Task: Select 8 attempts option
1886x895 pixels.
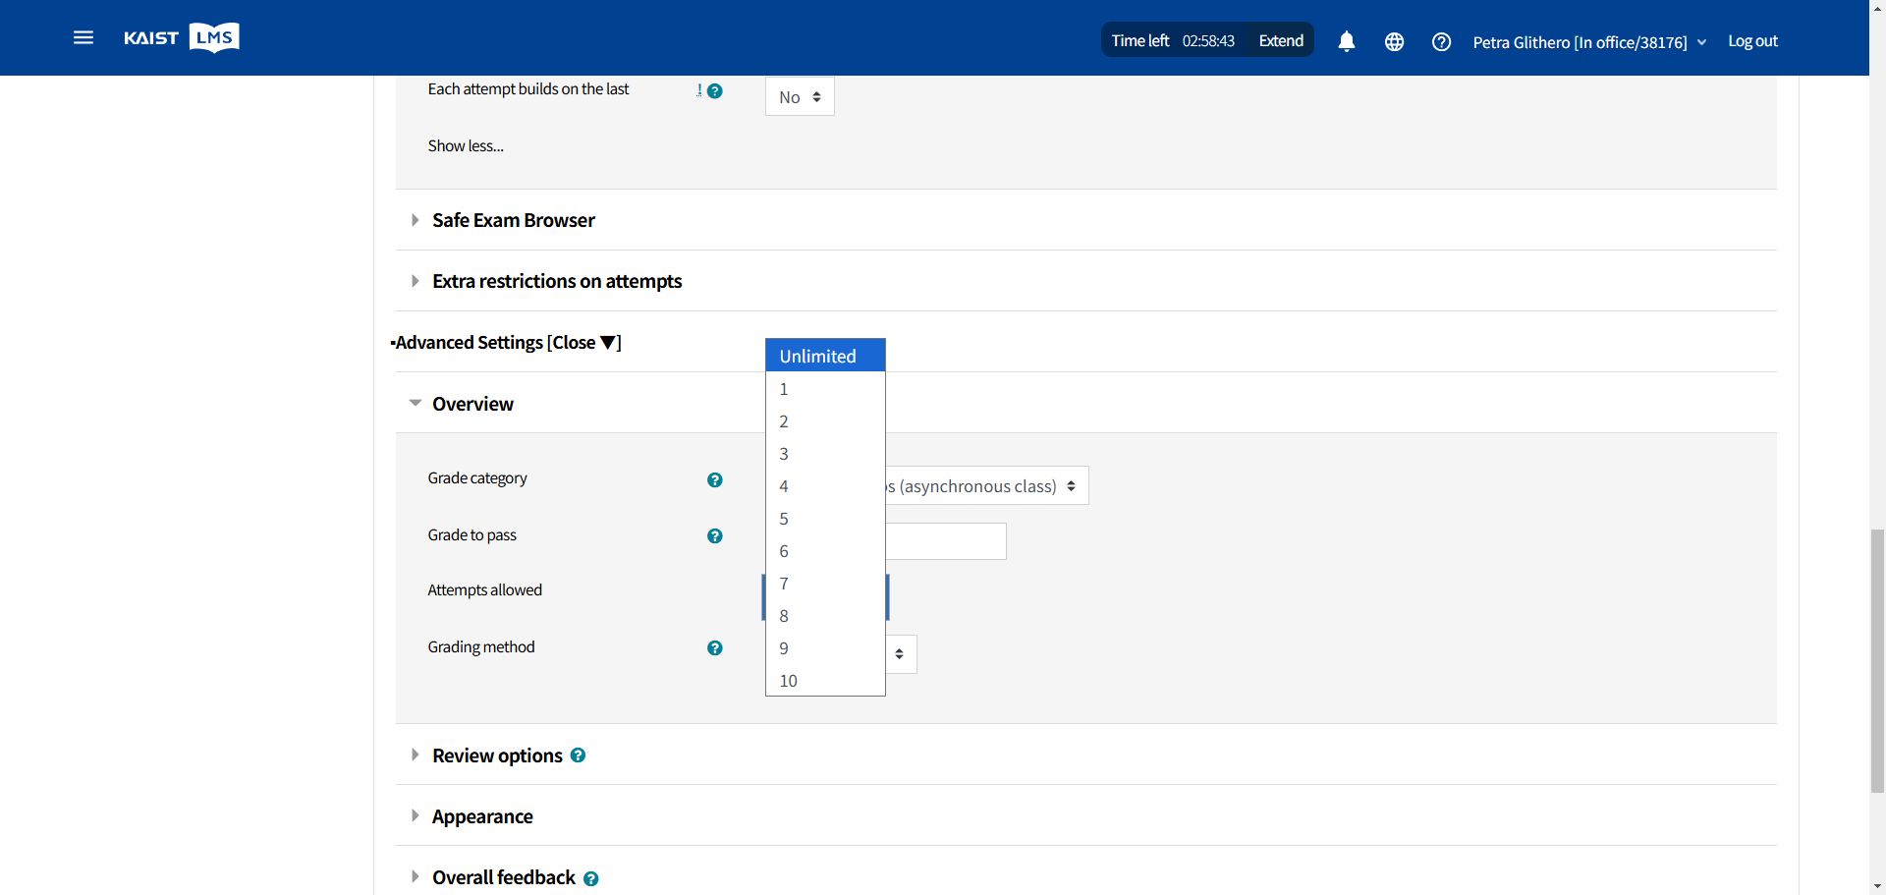Action: (825, 616)
